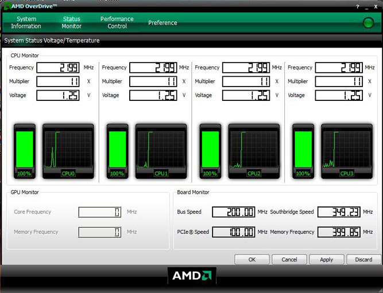383x293 pixels.
Task: Click the third core Frequency field
Action: (246, 68)
